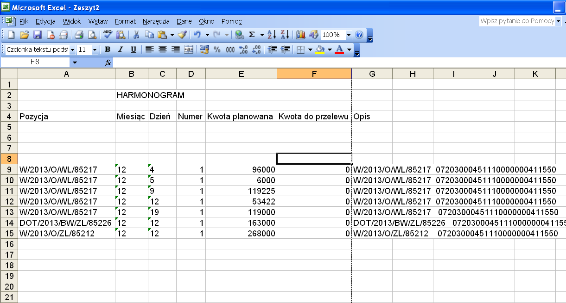566x303 pixels.
Task: Open the Narzędzia menu
Action: pyautogui.click(x=156, y=21)
